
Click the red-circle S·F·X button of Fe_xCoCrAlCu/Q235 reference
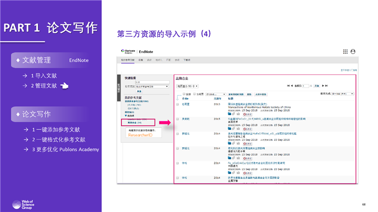[x=248, y=173]
